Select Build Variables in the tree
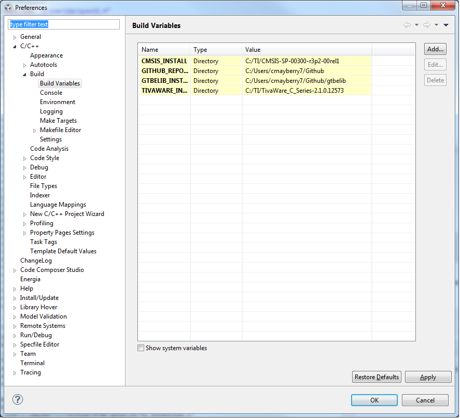The image size is (460, 418). [x=60, y=83]
